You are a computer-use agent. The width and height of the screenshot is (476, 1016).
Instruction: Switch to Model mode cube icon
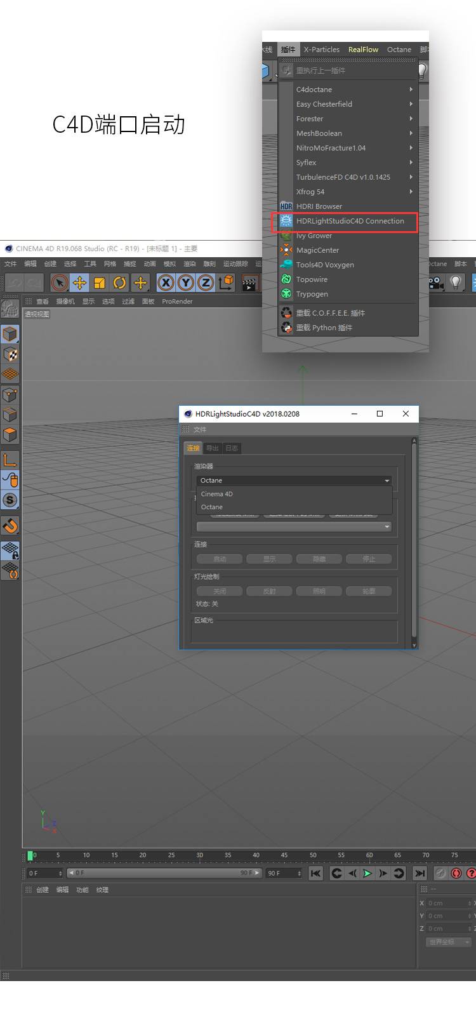[10, 334]
